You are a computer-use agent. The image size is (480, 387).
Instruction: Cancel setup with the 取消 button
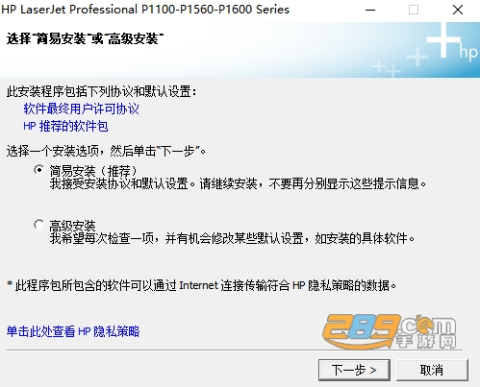click(432, 370)
